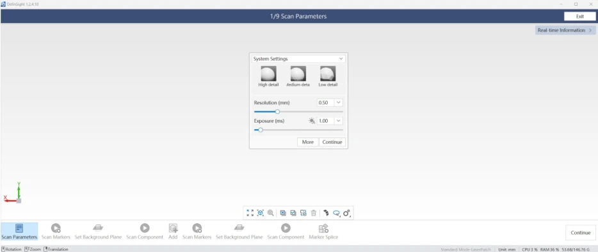This screenshot has height=252, width=598.
Task: Open the Scan Markers step right after Add
Action: [x=197, y=232]
